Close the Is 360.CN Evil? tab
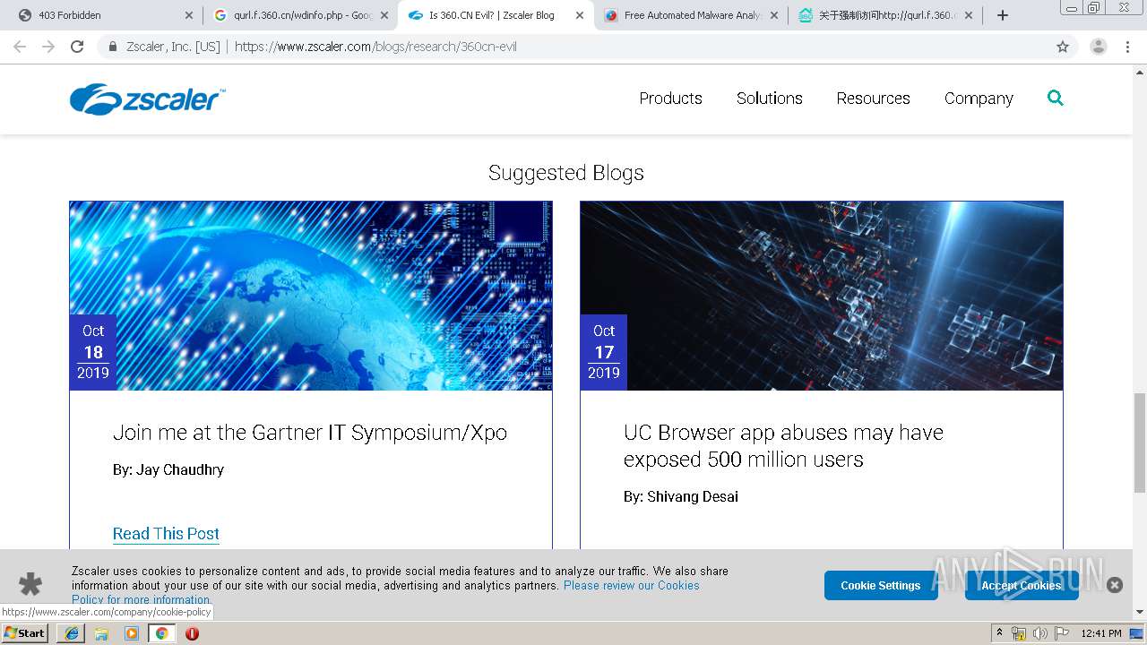 coord(579,15)
